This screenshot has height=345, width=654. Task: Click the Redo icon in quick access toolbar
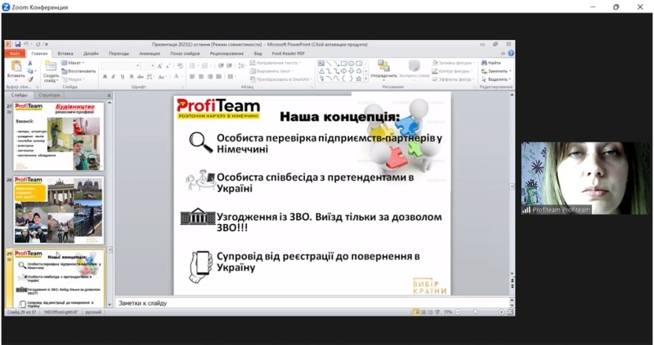tap(38, 44)
